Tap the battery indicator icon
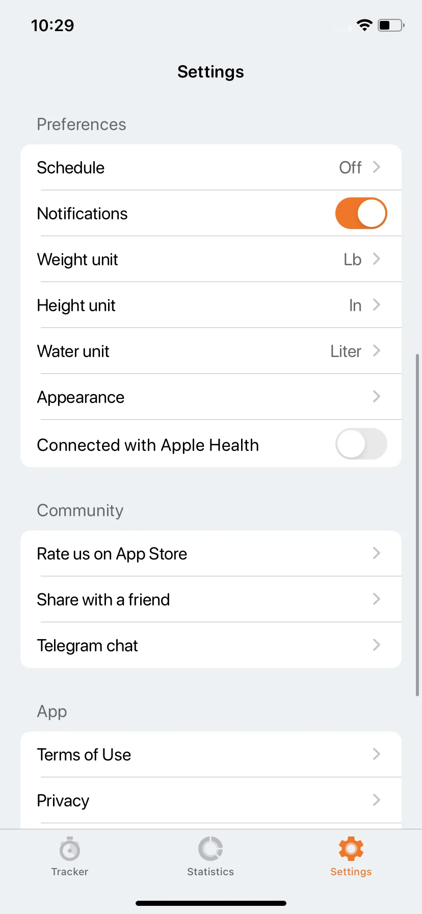 (x=391, y=25)
